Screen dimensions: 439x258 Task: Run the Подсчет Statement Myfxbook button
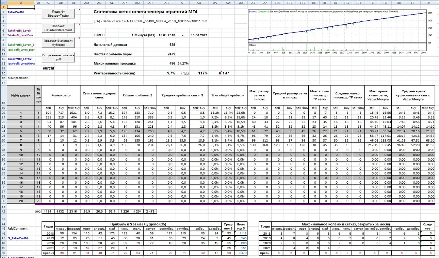pyautogui.click(x=58, y=42)
